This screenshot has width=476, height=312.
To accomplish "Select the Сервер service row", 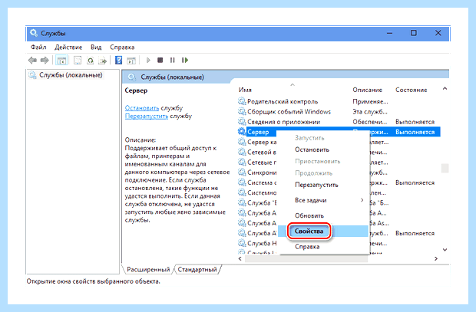I will coord(339,132).
